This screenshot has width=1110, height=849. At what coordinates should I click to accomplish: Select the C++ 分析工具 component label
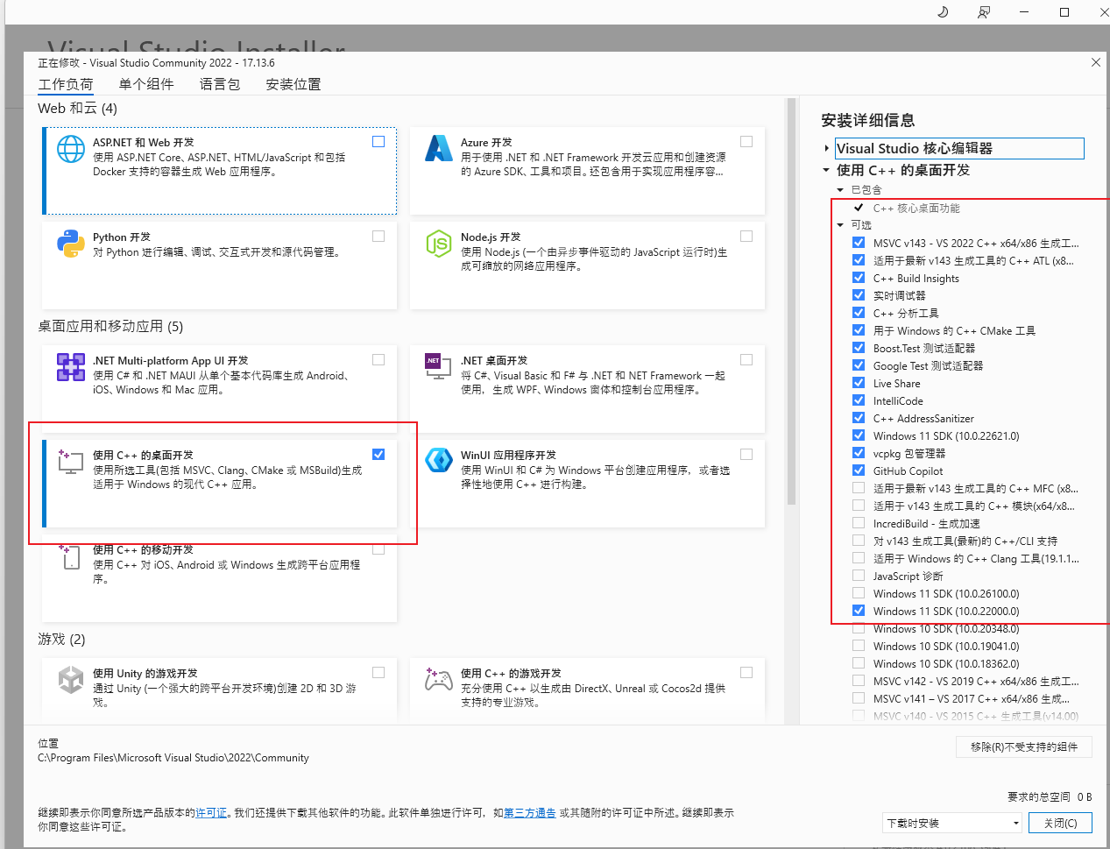tap(906, 313)
